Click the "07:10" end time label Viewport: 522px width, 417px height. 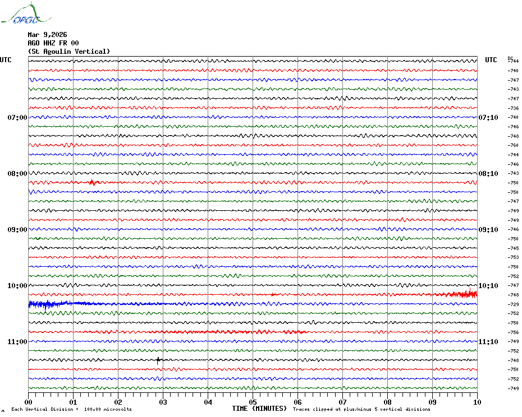[x=488, y=117]
